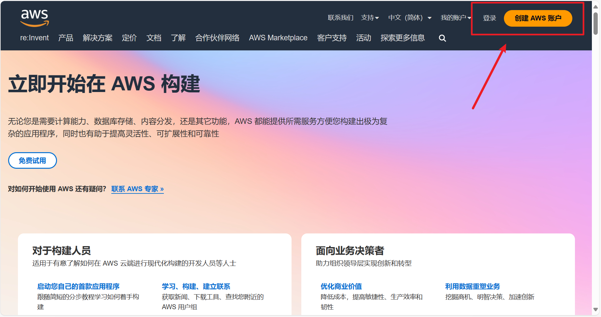Open 优化商业价值 link

(341, 286)
